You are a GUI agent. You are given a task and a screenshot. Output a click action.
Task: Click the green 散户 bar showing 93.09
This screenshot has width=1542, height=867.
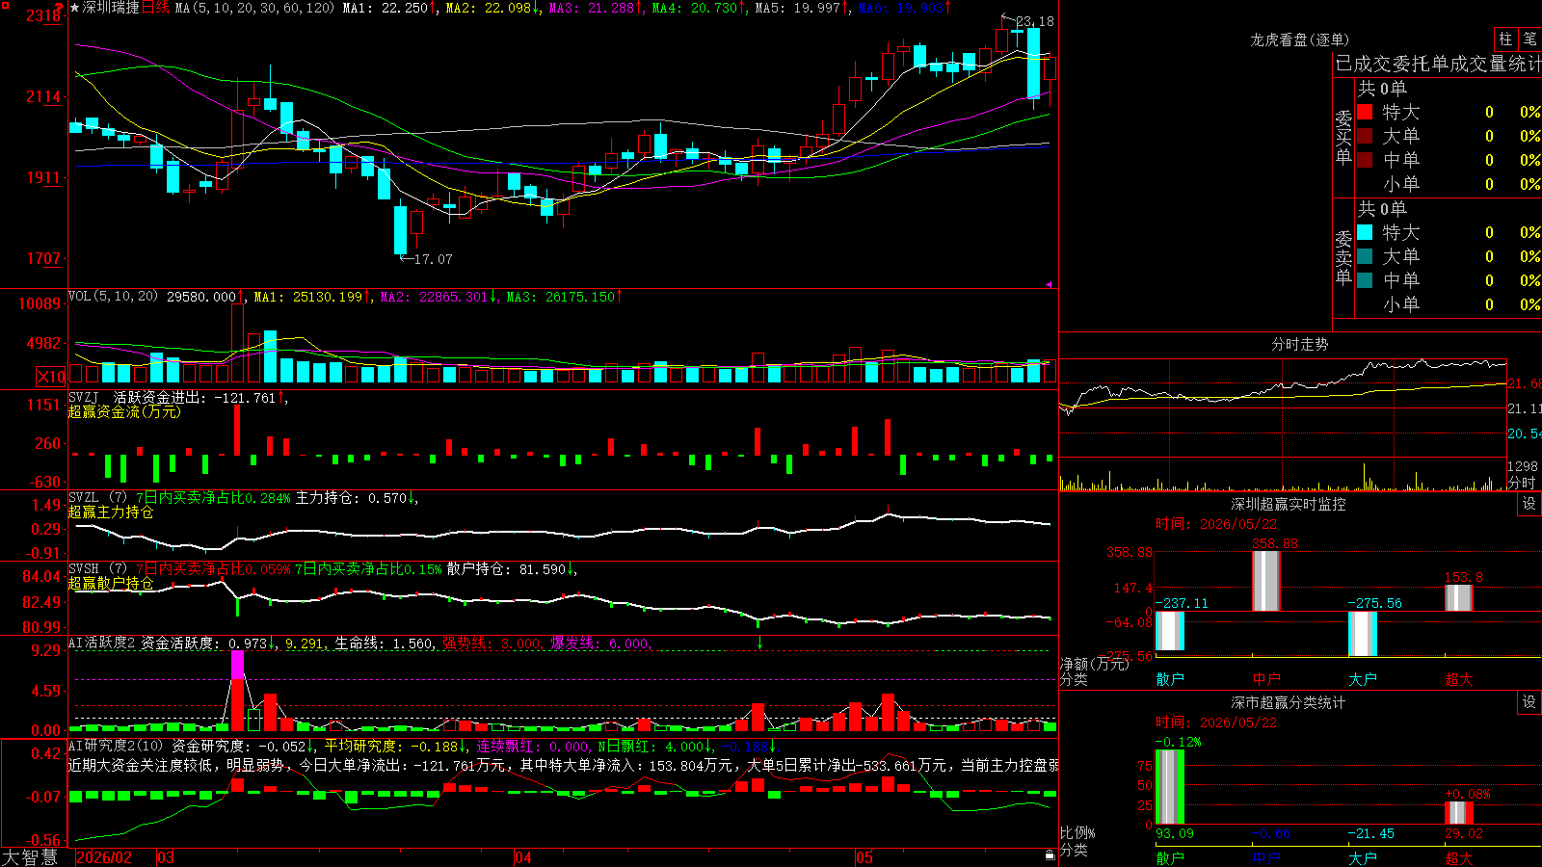pos(1170,787)
